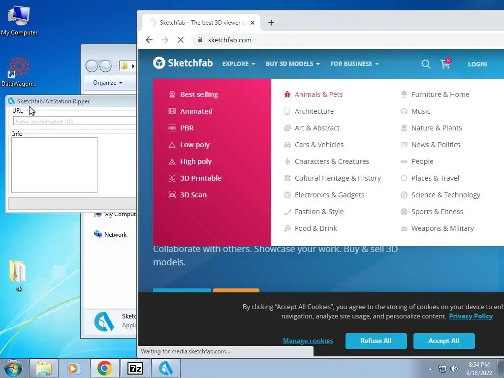Open Fashion & Style category
This screenshot has width=504, height=378.
(314, 212)
